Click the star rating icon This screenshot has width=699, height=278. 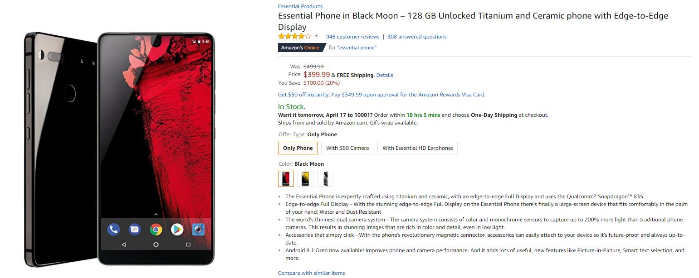295,36
